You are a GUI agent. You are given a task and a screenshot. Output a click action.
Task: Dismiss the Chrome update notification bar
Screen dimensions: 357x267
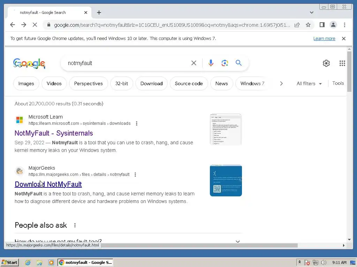click(x=343, y=39)
